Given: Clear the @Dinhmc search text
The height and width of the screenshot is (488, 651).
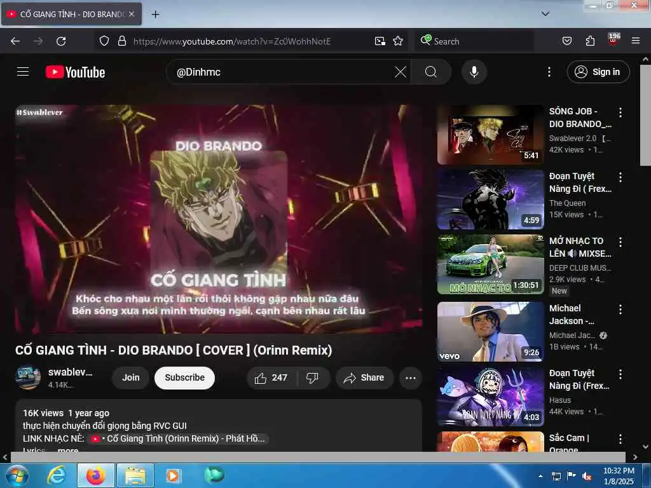Looking at the screenshot, I should 401,72.
